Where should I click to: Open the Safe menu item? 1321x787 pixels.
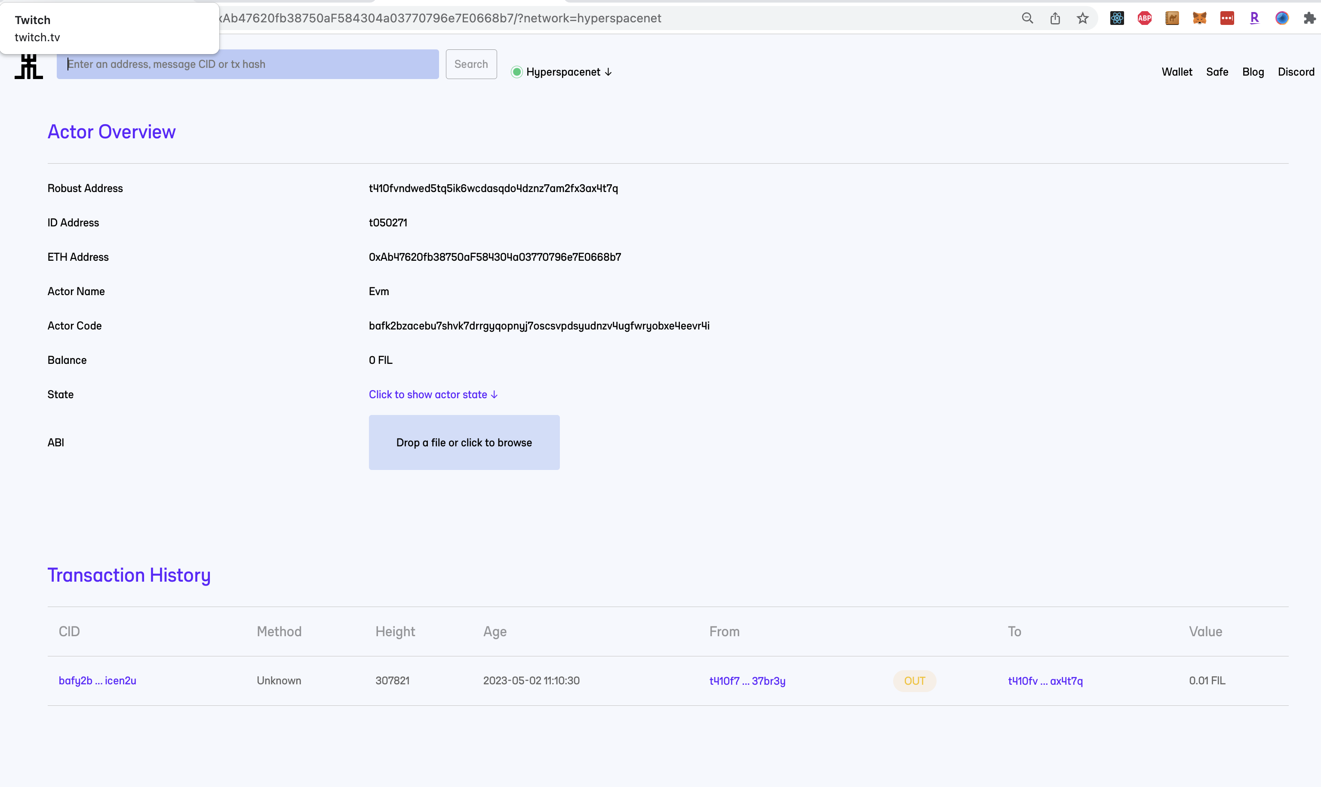click(1217, 72)
